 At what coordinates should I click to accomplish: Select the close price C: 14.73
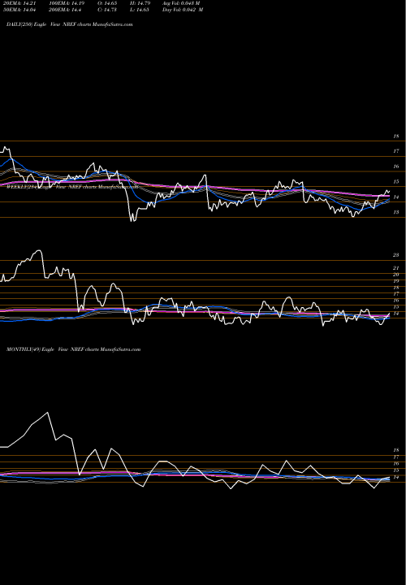point(108,10)
